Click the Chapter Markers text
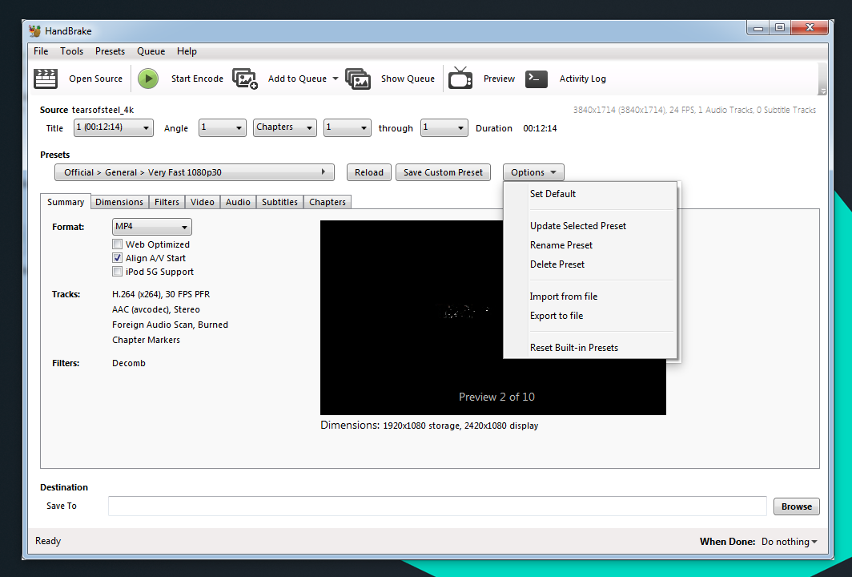852x577 pixels. click(x=147, y=340)
